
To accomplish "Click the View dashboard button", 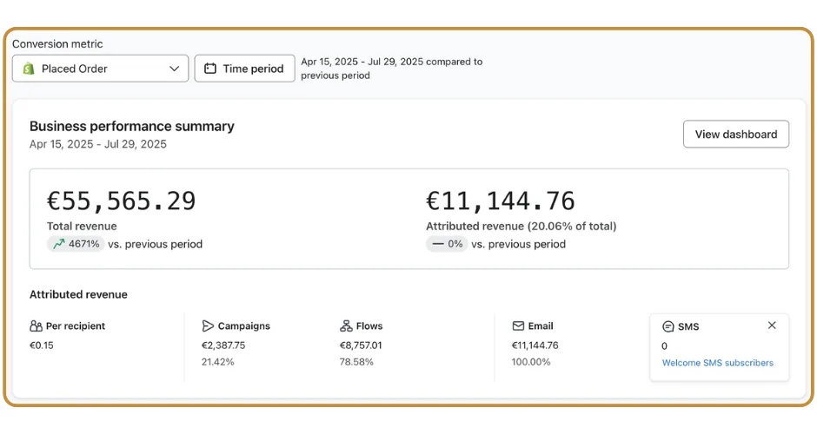I will (x=735, y=135).
